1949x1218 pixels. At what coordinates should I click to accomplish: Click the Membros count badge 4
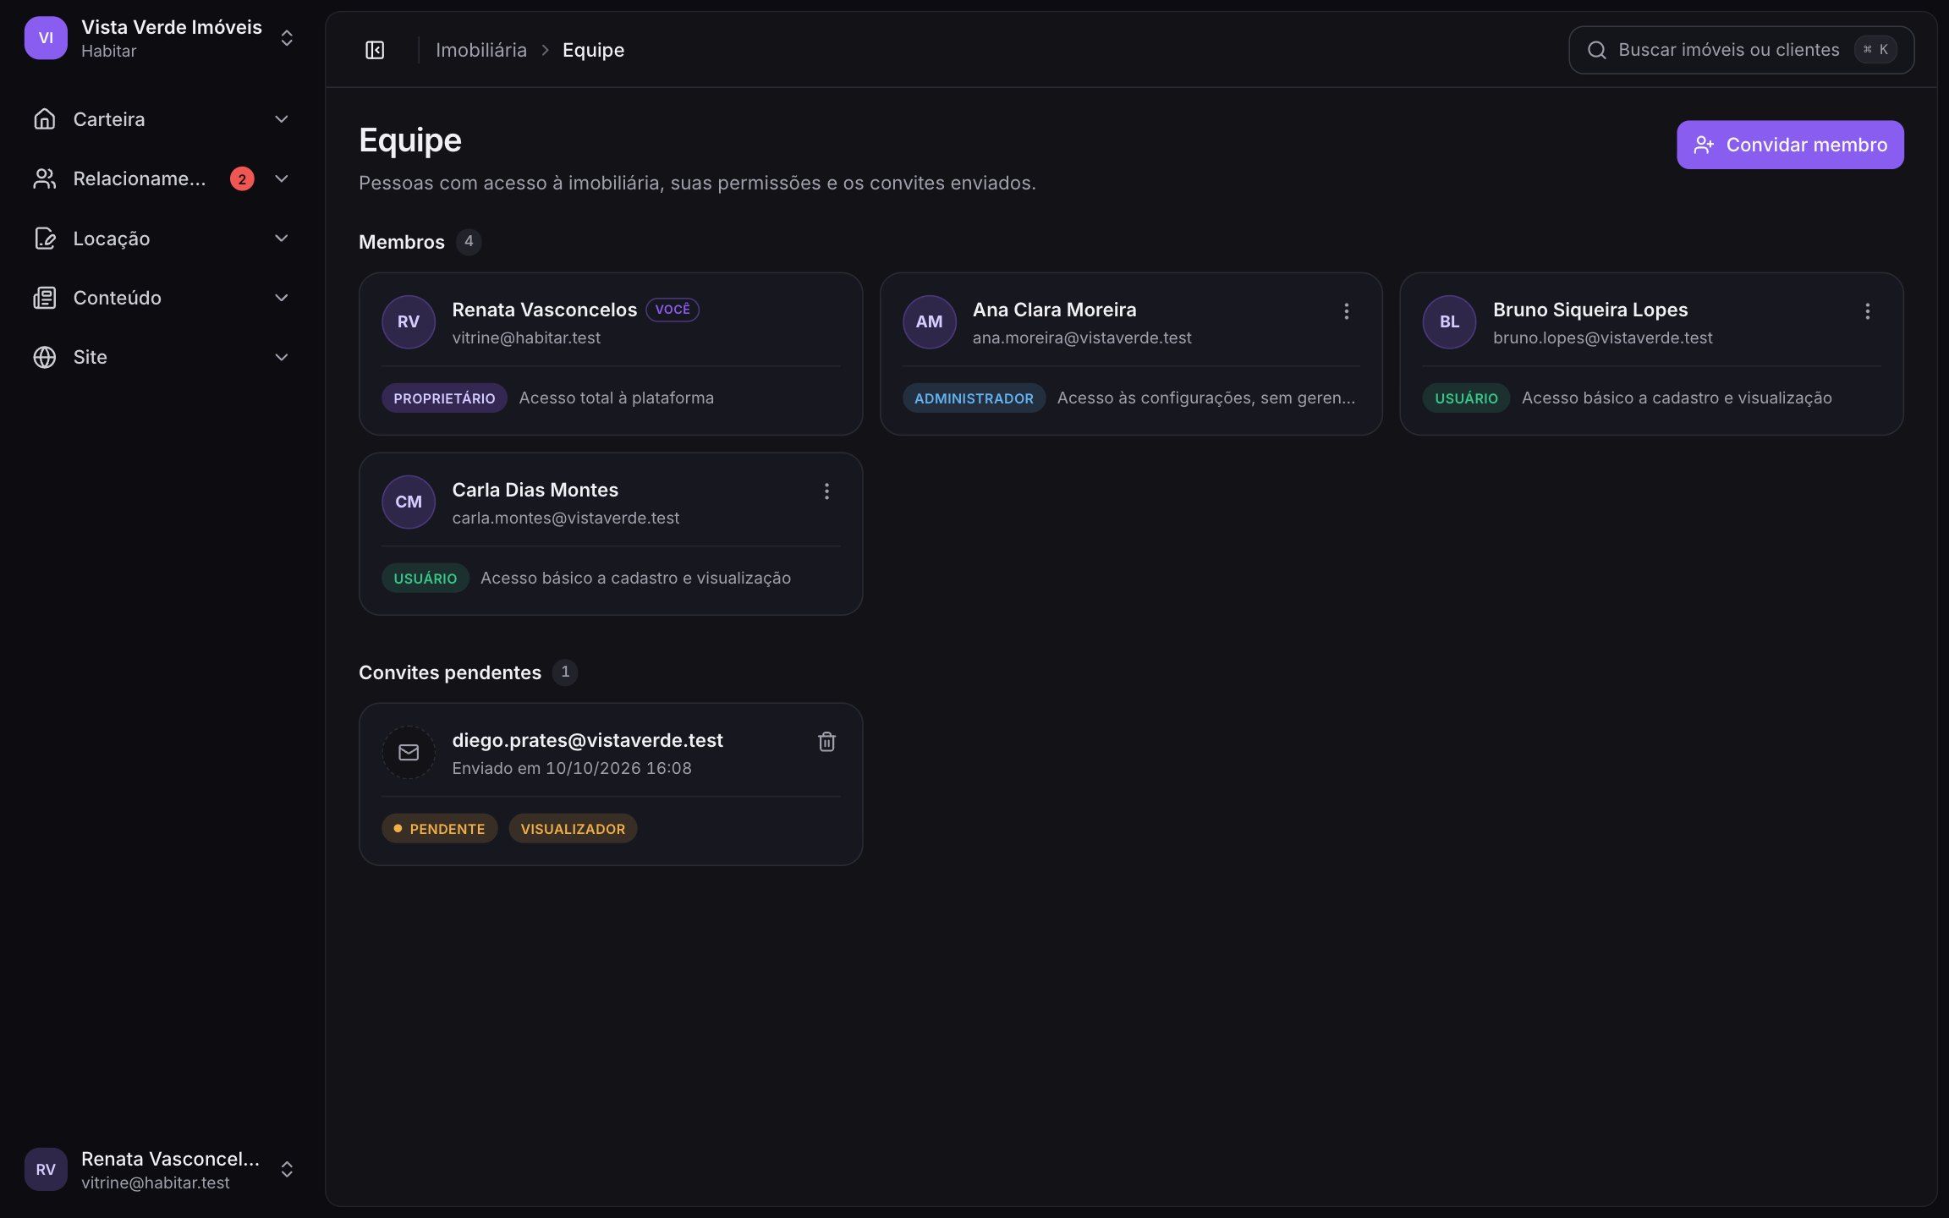(469, 242)
